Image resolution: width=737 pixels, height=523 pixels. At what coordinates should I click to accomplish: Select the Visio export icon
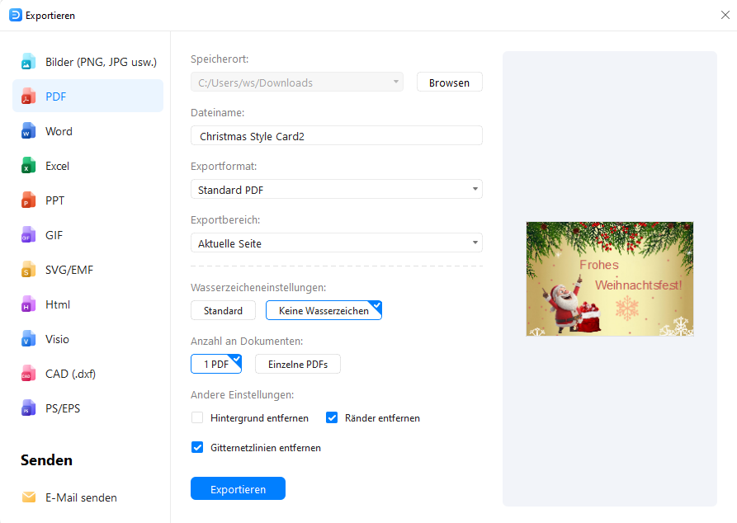pyautogui.click(x=30, y=339)
